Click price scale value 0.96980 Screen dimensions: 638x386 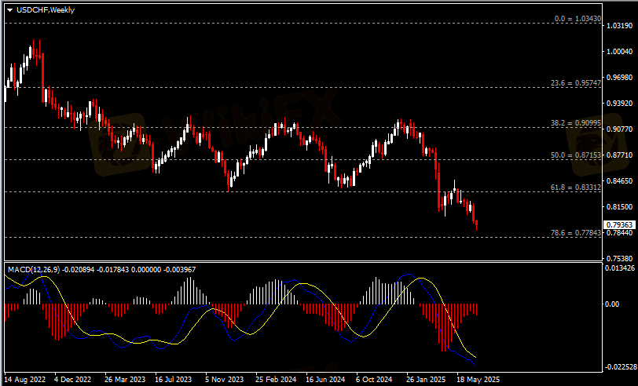point(619,78)
